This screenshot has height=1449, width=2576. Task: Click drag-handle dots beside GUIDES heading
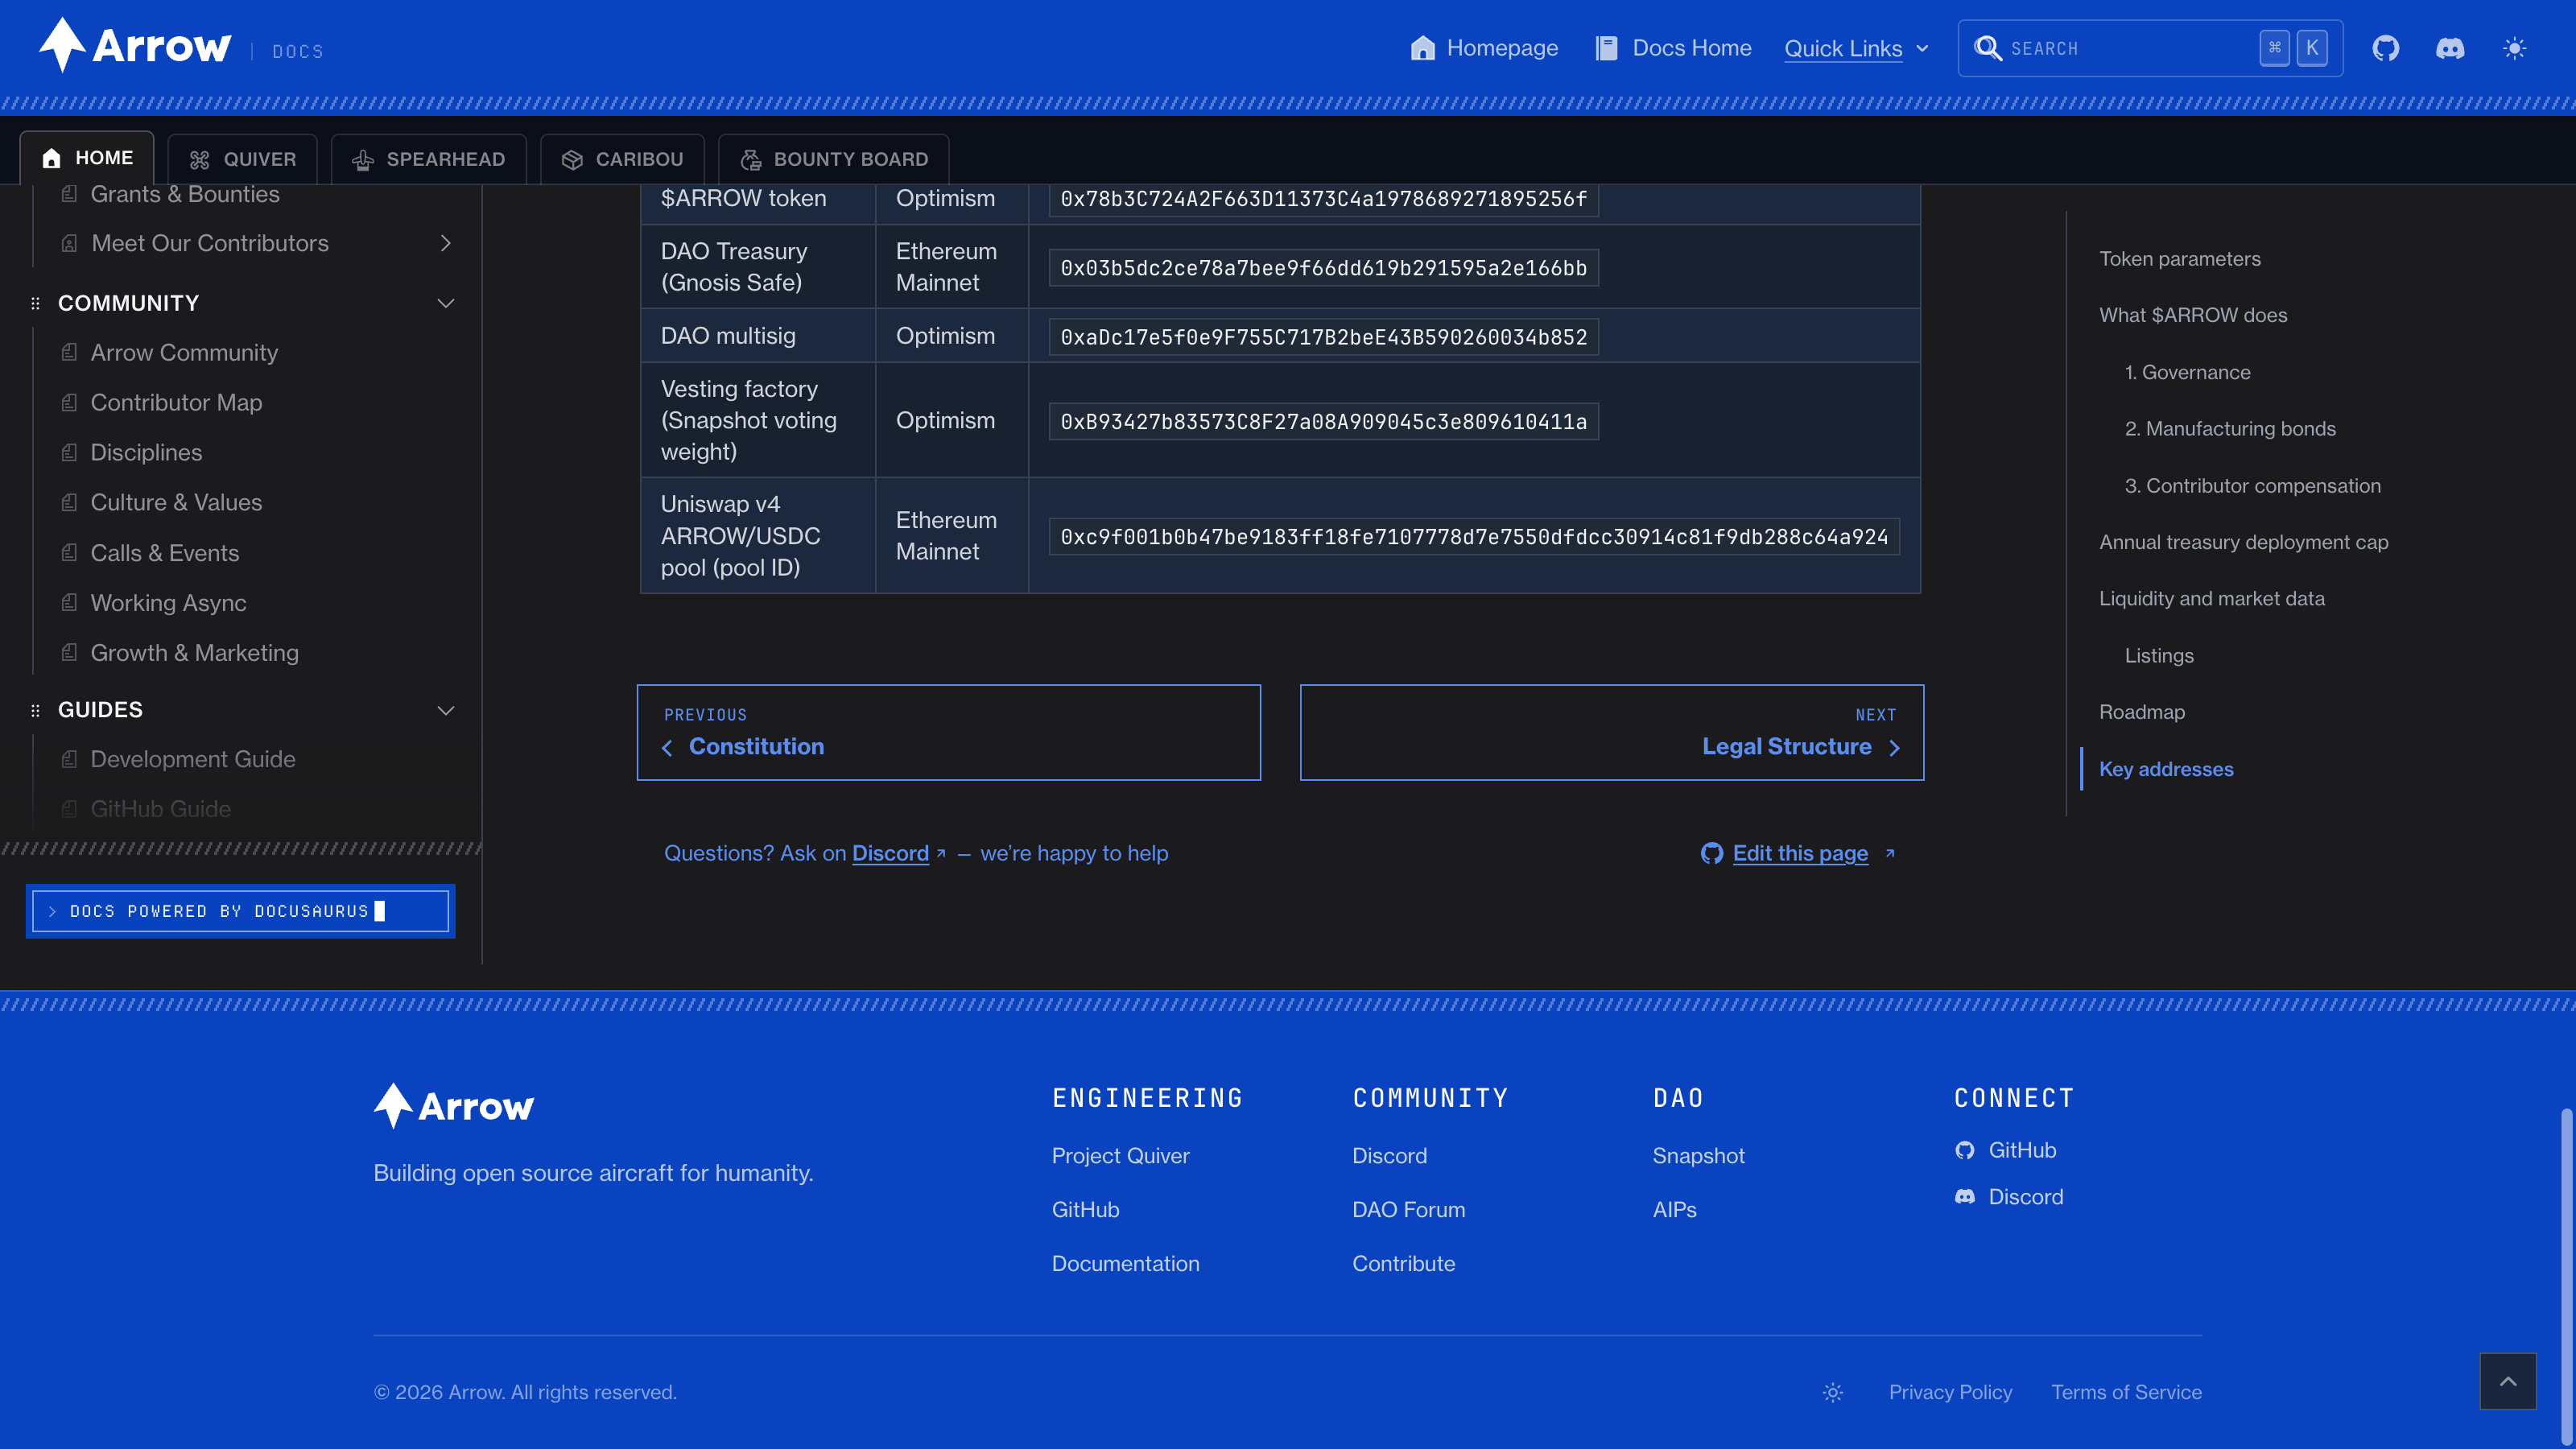(36, 710)
